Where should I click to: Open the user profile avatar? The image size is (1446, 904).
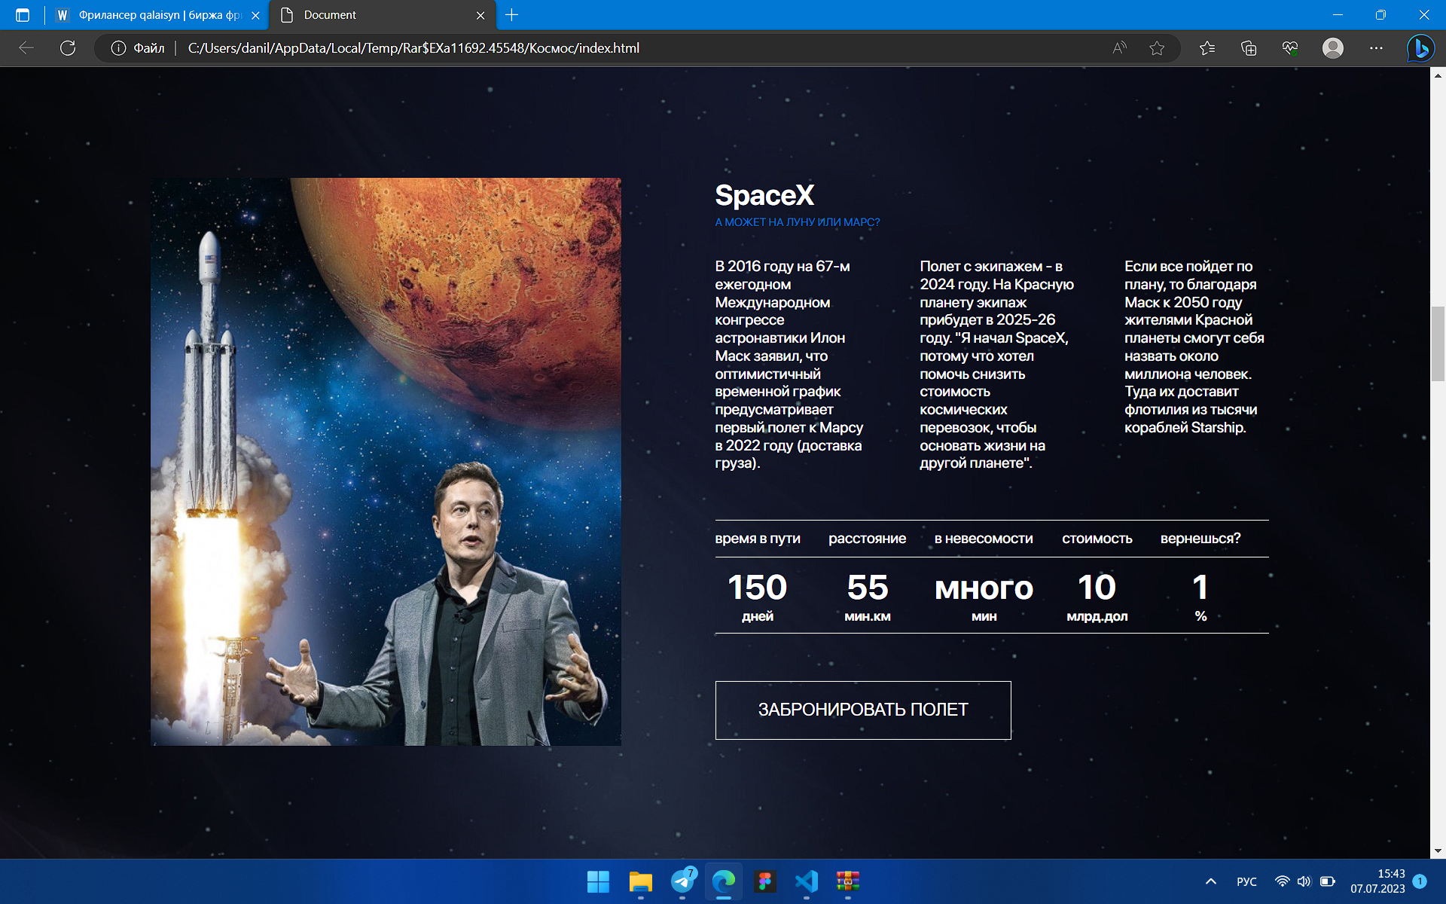click(x=1333, y=48)
